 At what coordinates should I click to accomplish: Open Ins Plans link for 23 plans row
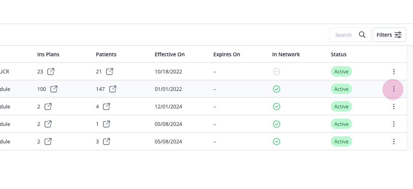click(51, 72)
